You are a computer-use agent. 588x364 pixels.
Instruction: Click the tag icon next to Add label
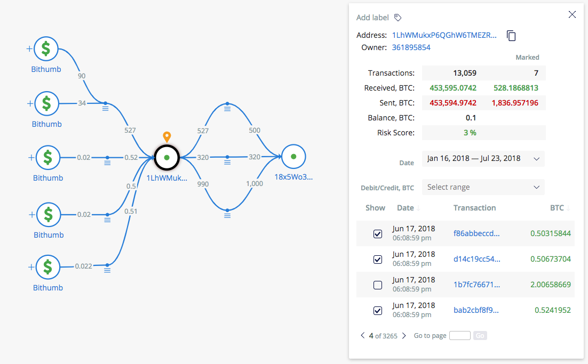tap(398, 17)
